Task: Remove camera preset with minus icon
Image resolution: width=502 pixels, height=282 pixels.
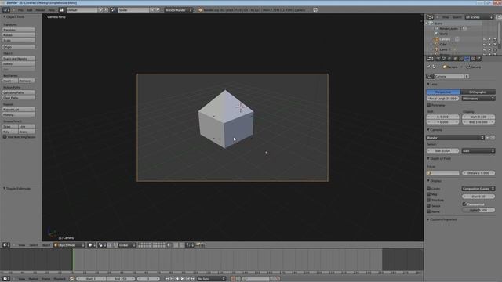Action: (493, 138)
